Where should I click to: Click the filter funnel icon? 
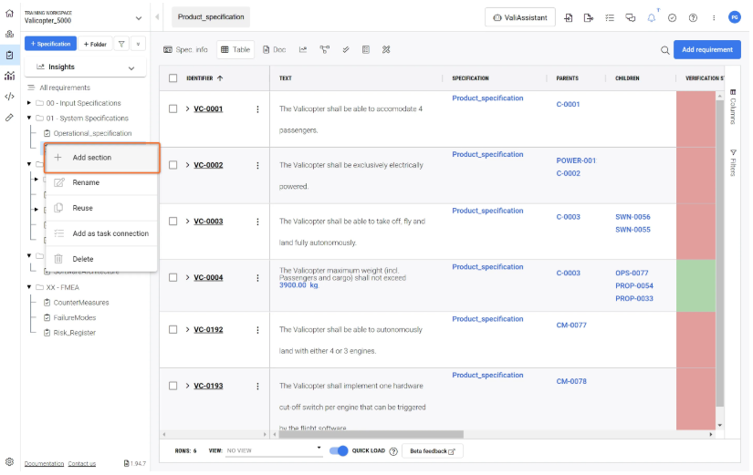tap(121, 44)
